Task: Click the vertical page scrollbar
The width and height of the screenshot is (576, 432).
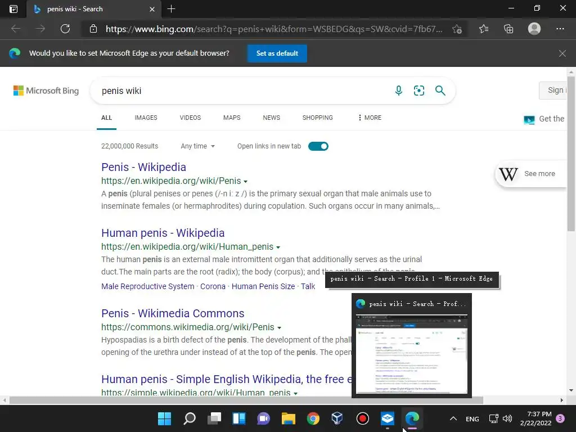Action: tap(570, 154)
